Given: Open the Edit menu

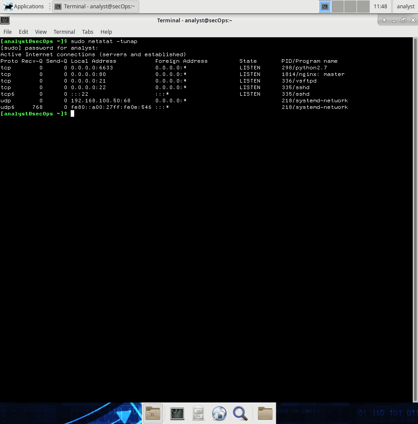Looking at the screenshot, I should [x=23, y=32].
